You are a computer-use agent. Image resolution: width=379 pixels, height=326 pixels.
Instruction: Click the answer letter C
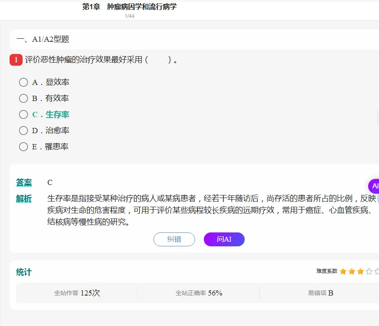tap(50, 182)
